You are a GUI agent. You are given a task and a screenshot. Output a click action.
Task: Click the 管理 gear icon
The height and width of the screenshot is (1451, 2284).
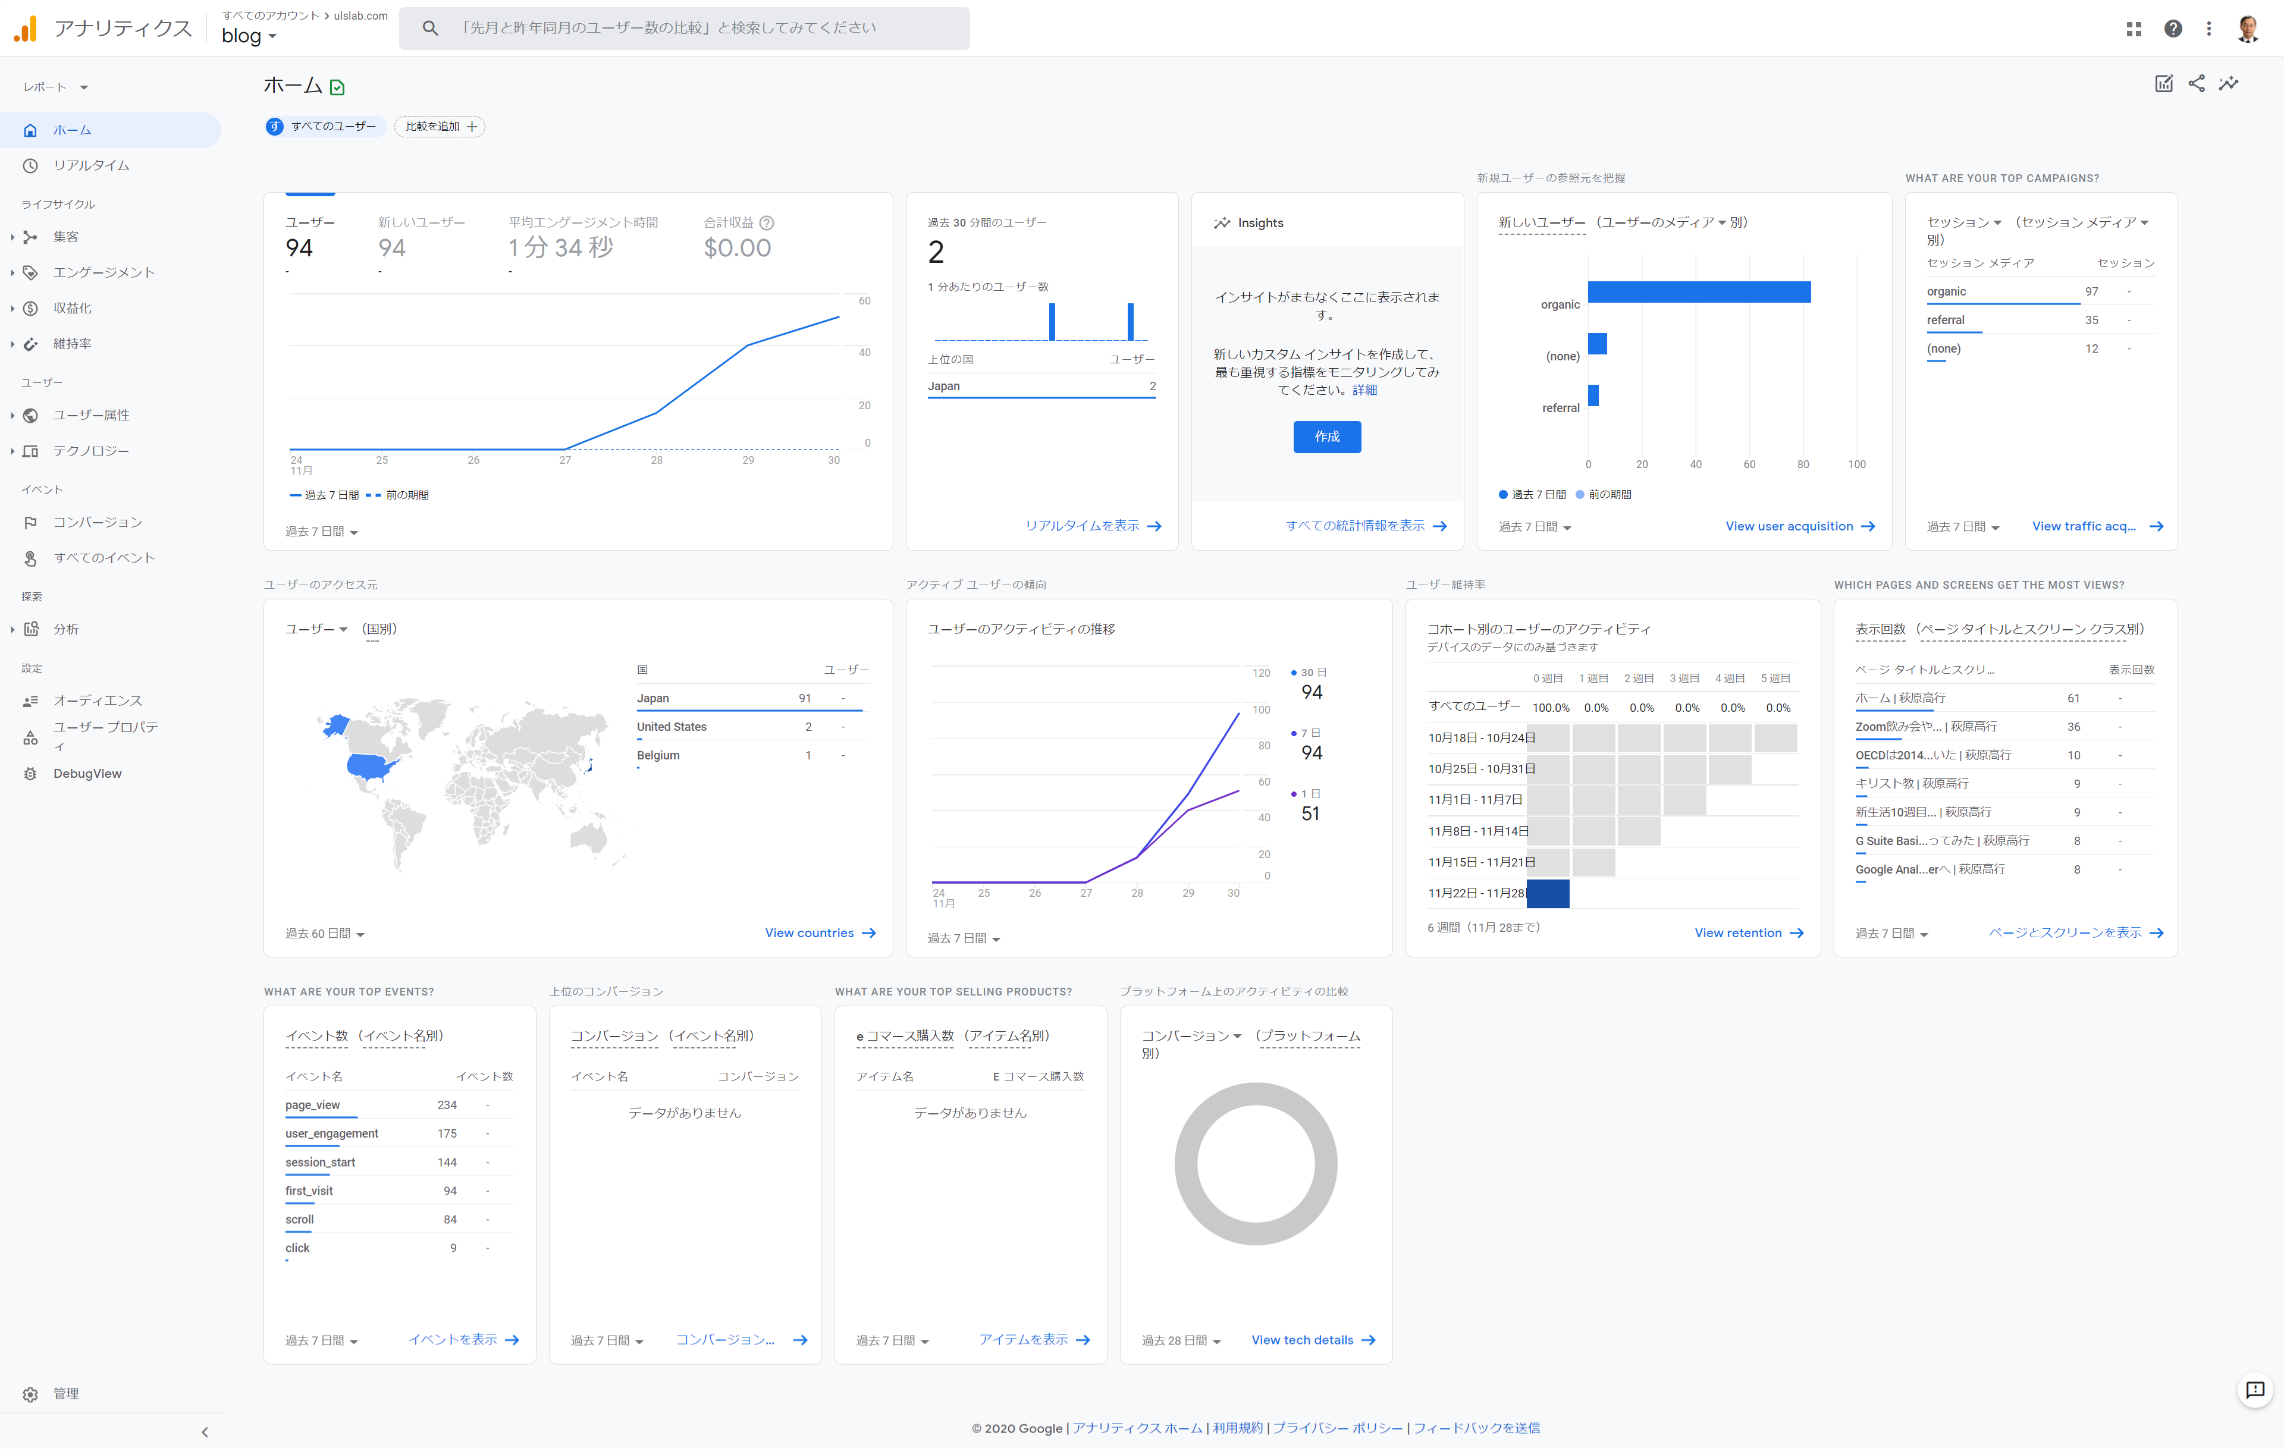coord(30,1394)
